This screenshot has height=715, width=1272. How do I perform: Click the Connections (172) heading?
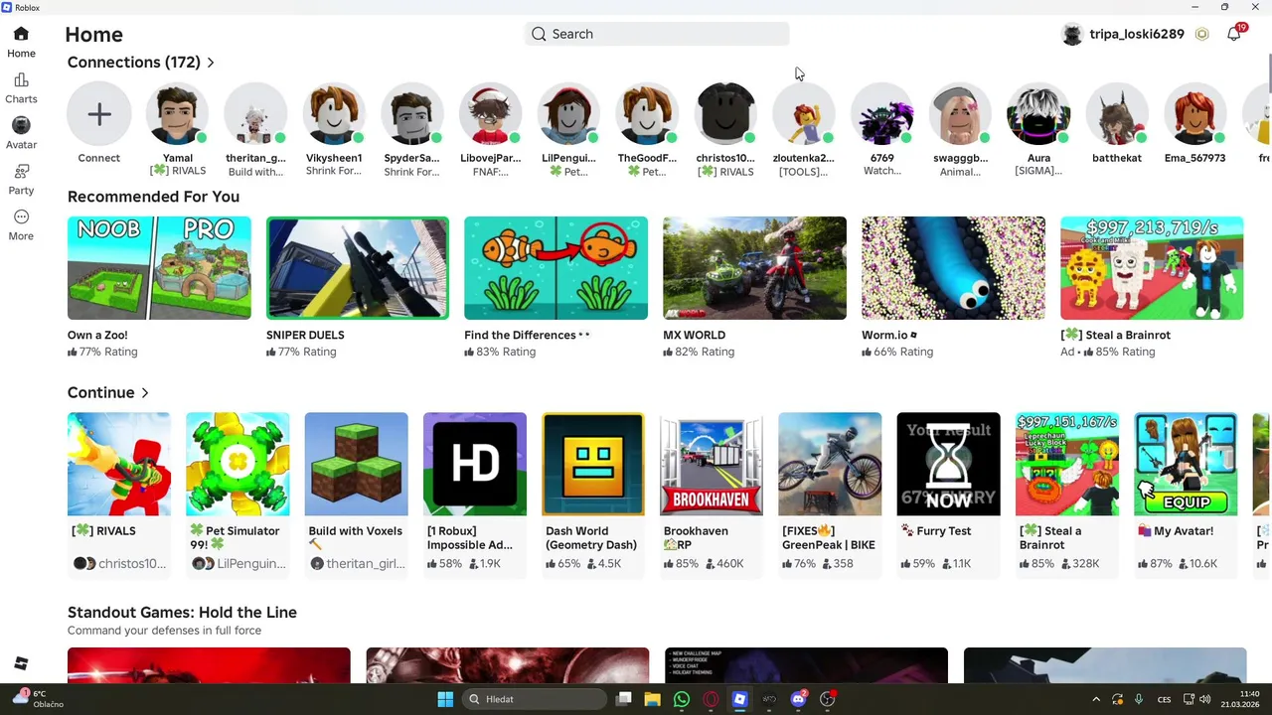(x=134, y=63)
